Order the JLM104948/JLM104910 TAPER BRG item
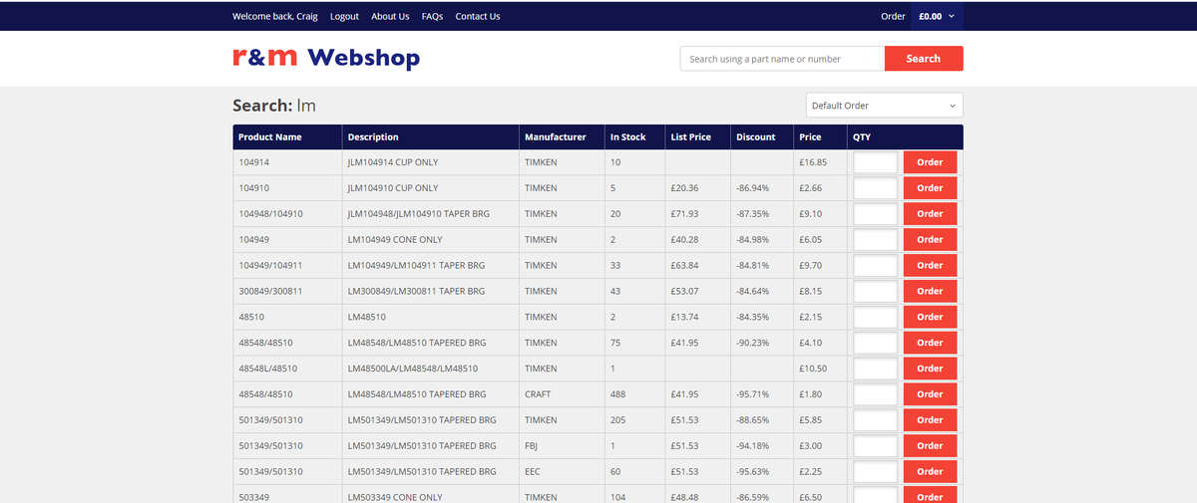The image size is (1197, 503). point(930,214)
